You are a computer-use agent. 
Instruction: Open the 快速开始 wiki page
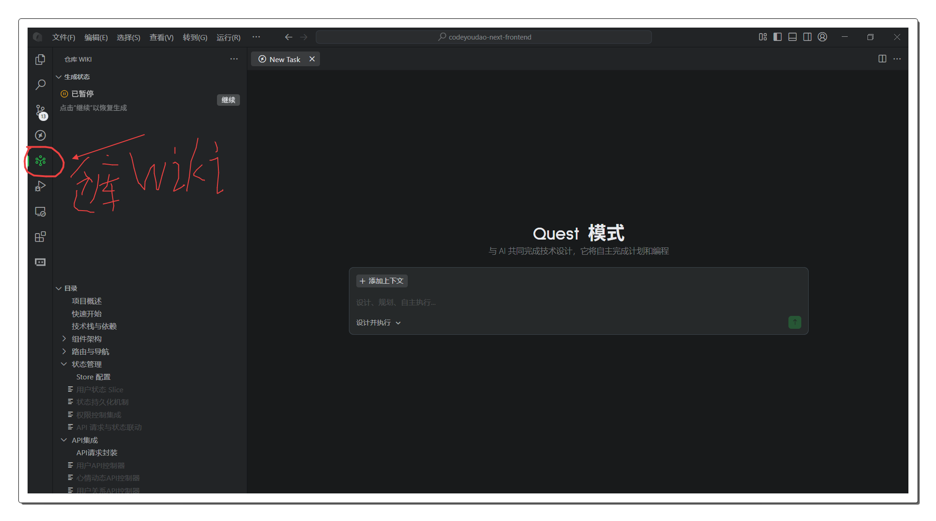coord(86,314)
